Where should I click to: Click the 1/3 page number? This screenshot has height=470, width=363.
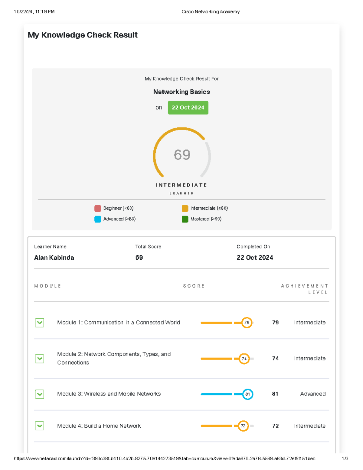click(345, 458)
